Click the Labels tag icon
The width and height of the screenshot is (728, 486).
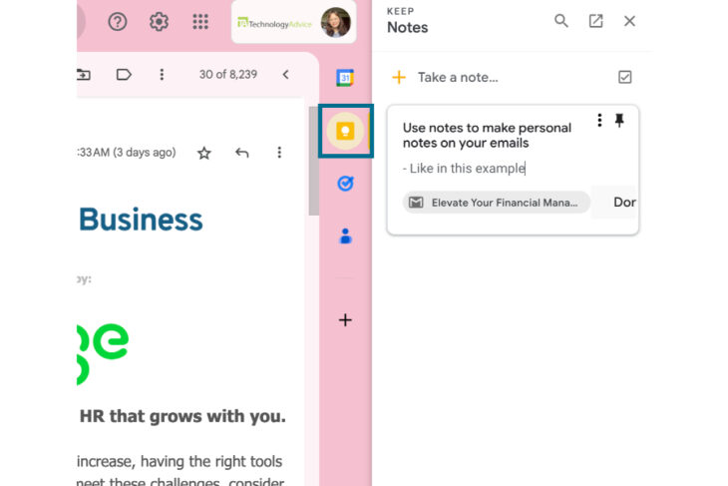point(124,74)
